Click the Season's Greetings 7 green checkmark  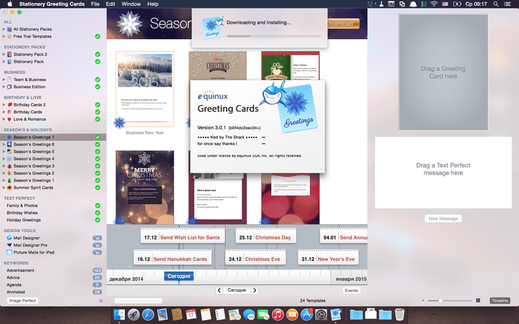point(98,137)
